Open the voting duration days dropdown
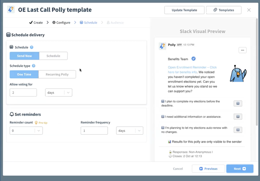This screenshot has width=260, height=181. coord(58,92)
